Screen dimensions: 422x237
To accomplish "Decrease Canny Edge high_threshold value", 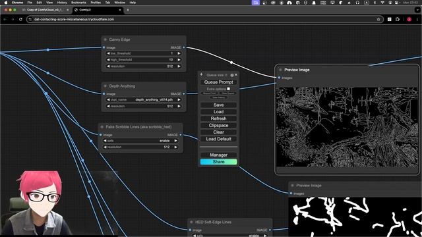I will coord(108,60).
